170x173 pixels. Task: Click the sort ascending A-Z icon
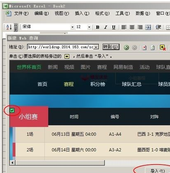[9, 27]
